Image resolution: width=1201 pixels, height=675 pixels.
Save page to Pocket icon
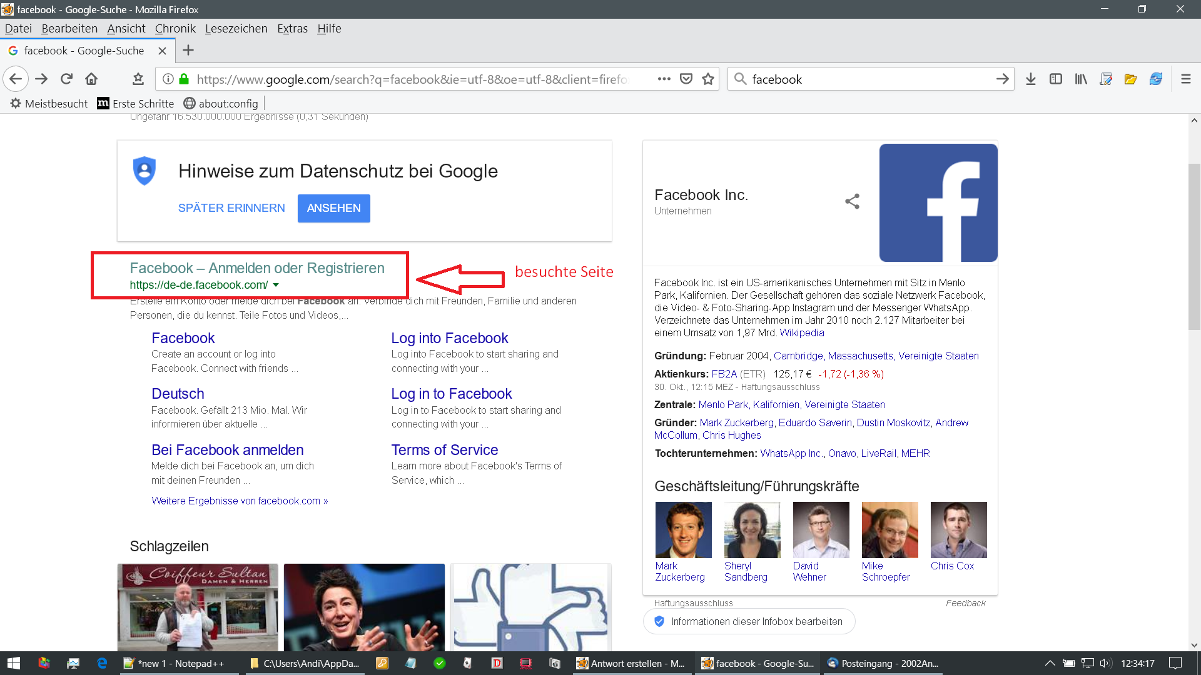click(x=686, y=79)
